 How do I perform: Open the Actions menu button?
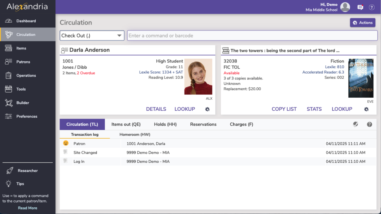click(x=362, y=23)
